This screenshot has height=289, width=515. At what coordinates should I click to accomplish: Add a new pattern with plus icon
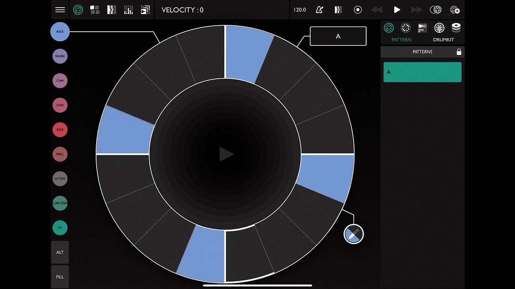coord(455,10)
